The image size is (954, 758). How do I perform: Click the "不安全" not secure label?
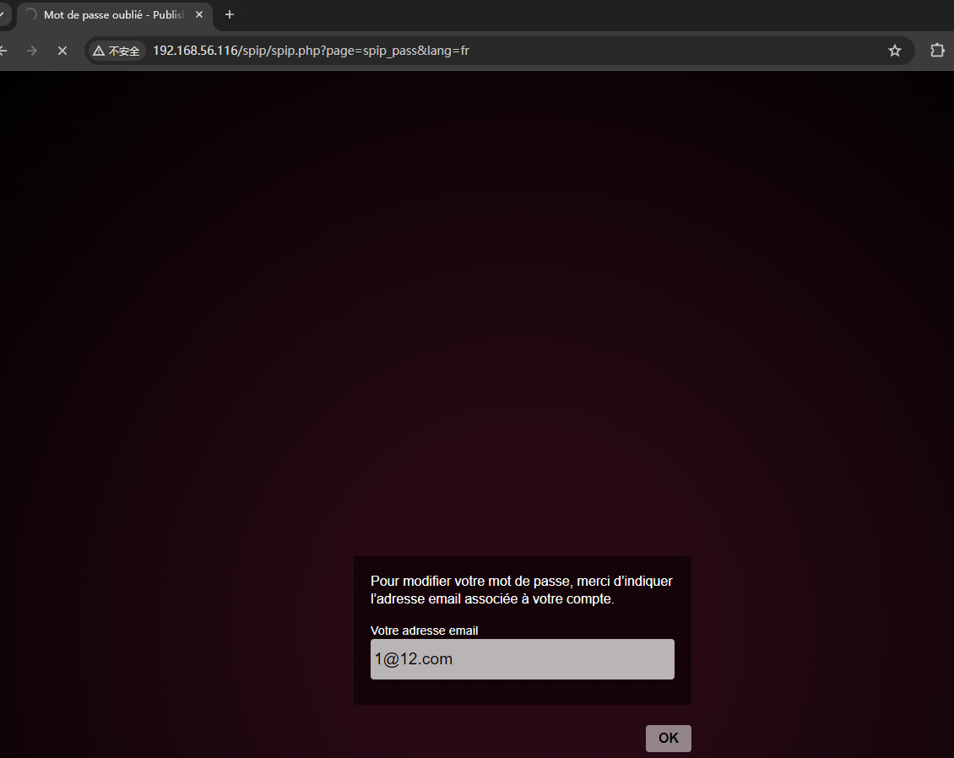123,51
